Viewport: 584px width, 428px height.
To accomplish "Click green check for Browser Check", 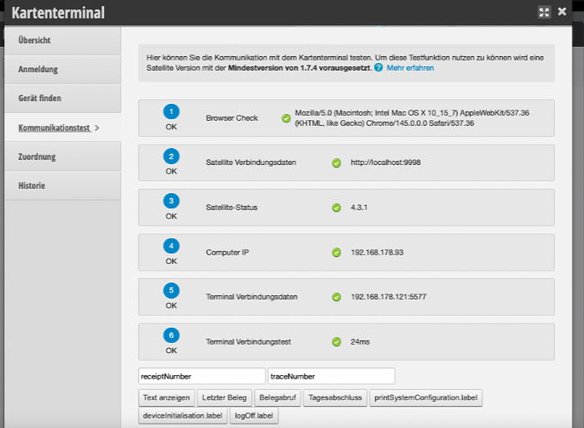I will [286, 118].
